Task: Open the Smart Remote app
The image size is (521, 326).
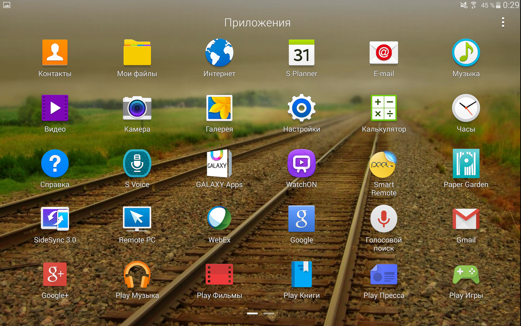Action: [384, 164]
